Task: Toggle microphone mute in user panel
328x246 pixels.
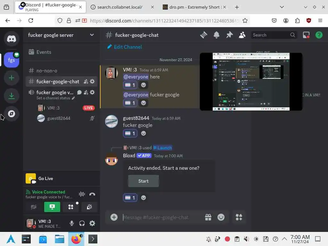Action: (72, 223)
